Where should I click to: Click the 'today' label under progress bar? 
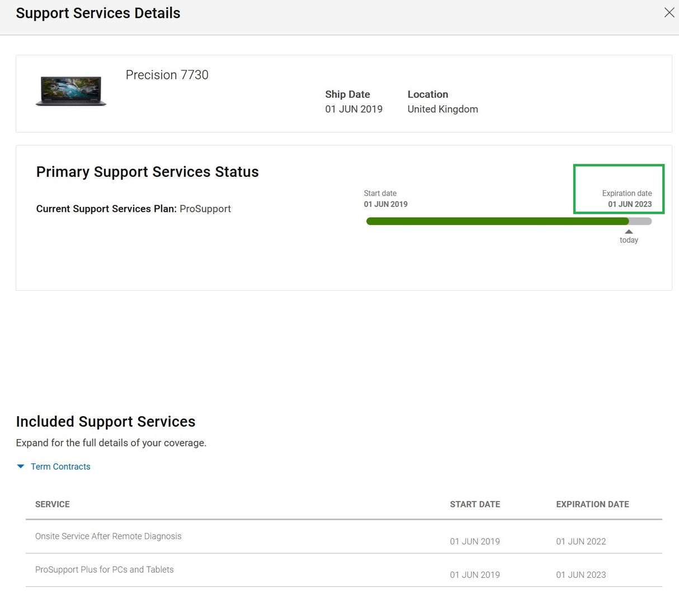point(629,240)
